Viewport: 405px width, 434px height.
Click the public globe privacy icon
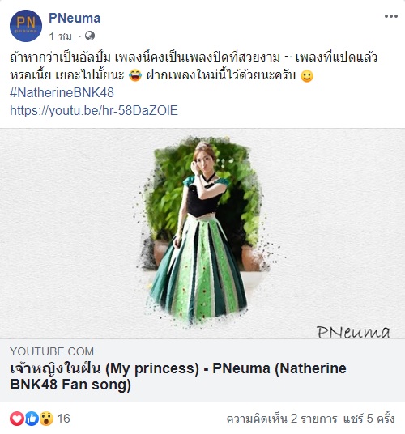(90, 36)
